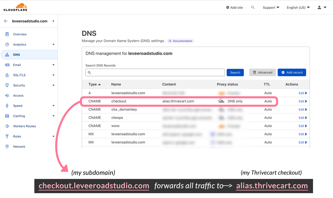Image resolution: width=333 pixels, height=198 pixels.
Task: Click Add site link in header
Action: click(x=235, y=7)
